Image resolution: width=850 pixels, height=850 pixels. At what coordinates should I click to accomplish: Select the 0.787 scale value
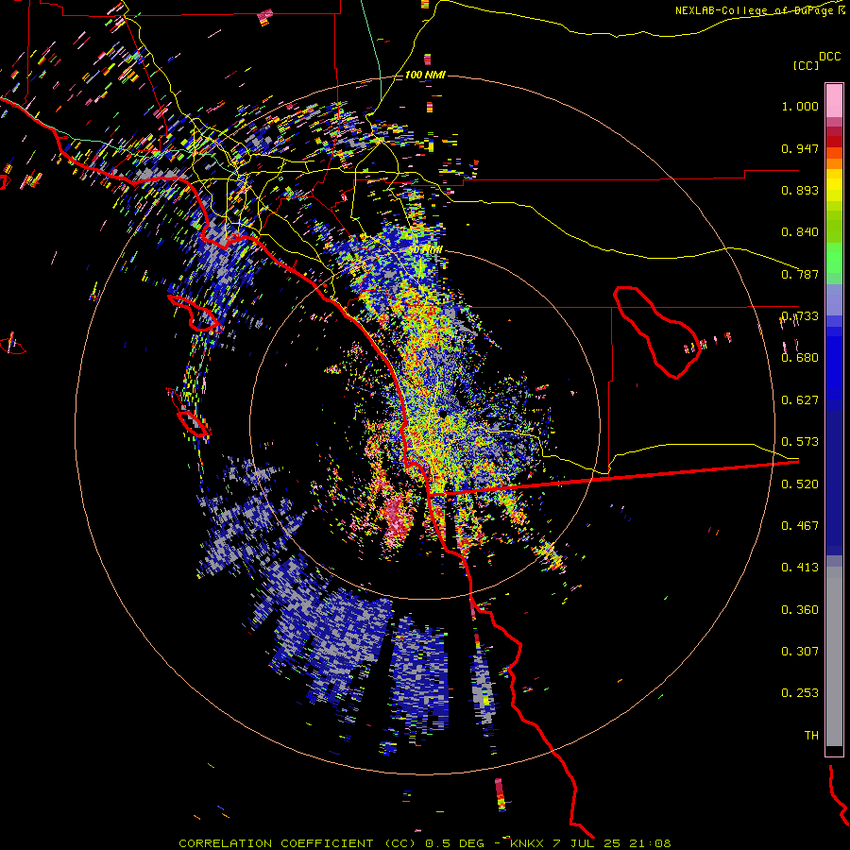tap(800, 274)
